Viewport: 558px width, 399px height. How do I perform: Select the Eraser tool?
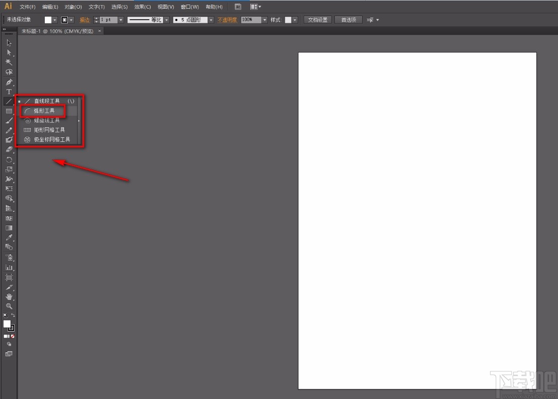[x=9, y=149]
